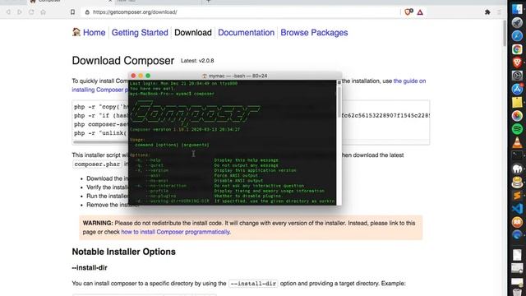The width and height of the screenshot is (526, 296).
Task: Open the Trash in the dock
Action: (517, 293)
